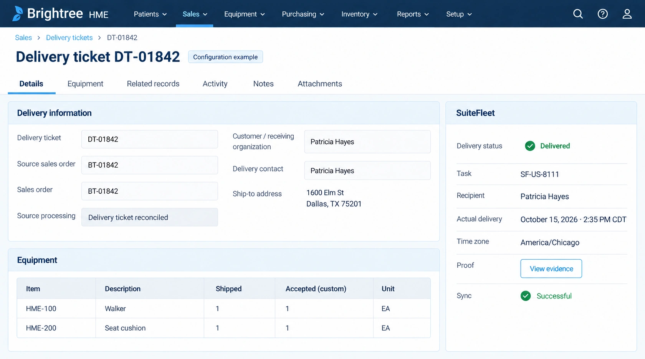Screen dimensions: 645x359
Task: Click the Source processing field
Action: tap(149, 217)
